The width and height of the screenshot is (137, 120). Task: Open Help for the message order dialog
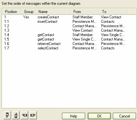point(73,116)
